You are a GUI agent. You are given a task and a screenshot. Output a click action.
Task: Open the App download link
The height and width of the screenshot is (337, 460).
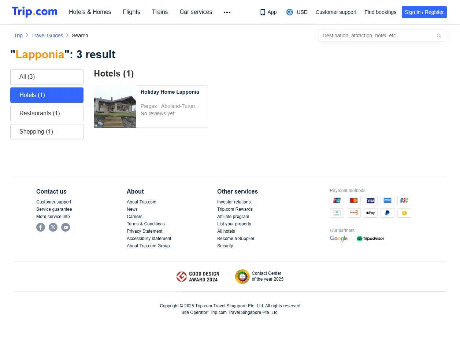[268, 12]
